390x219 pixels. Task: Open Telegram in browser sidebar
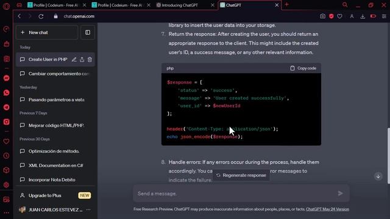click(7, 107)
